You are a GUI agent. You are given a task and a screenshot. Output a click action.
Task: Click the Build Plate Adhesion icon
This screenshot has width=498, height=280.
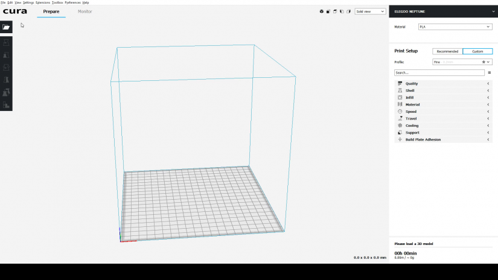[400, 139]
